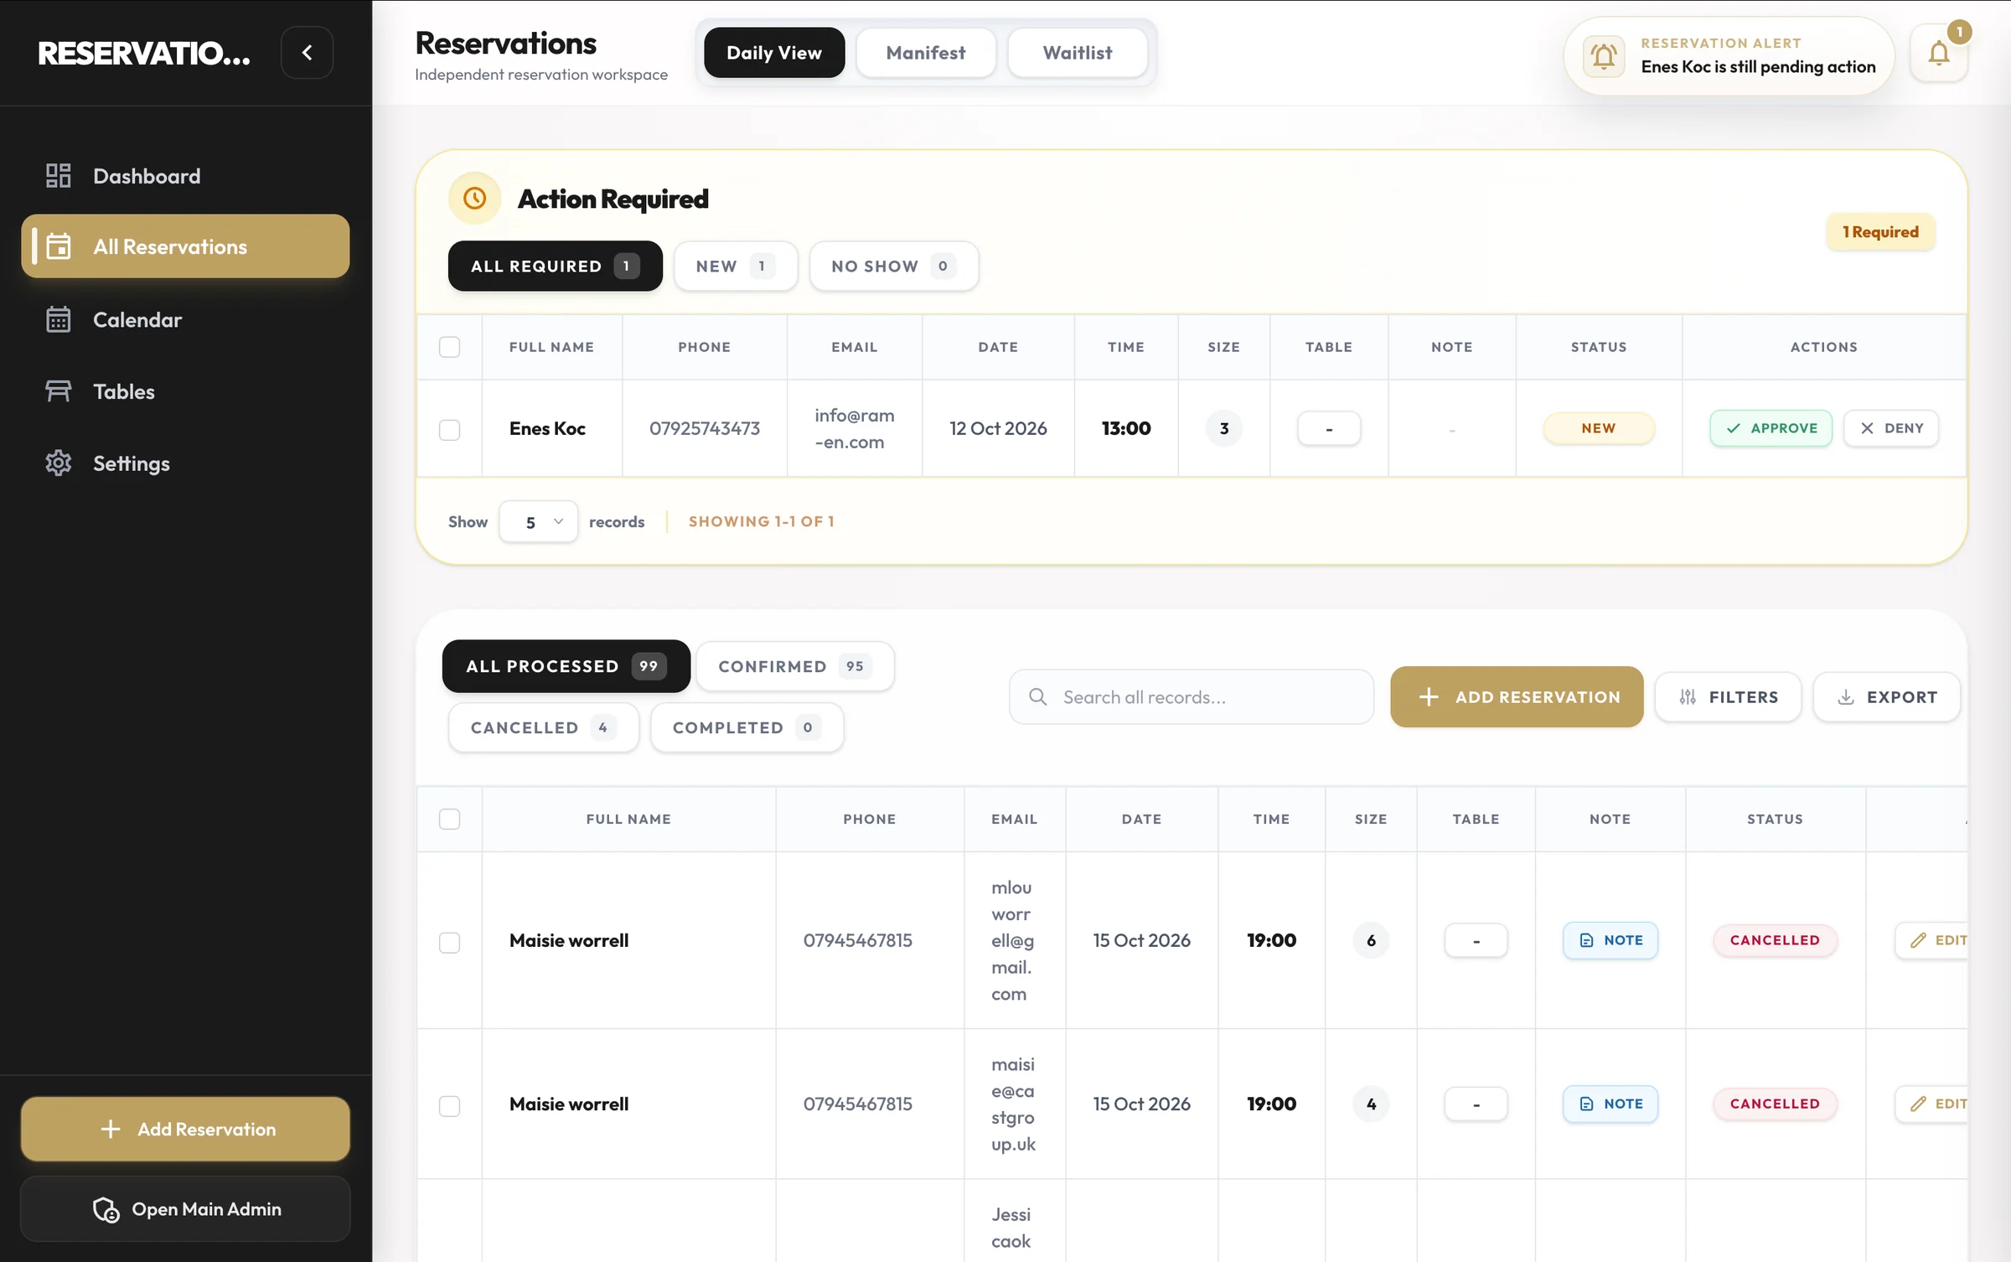Click the gold Add Reservation toolbar button
Viewport: 2011px width, 1262px height.
pos(1517,697)
